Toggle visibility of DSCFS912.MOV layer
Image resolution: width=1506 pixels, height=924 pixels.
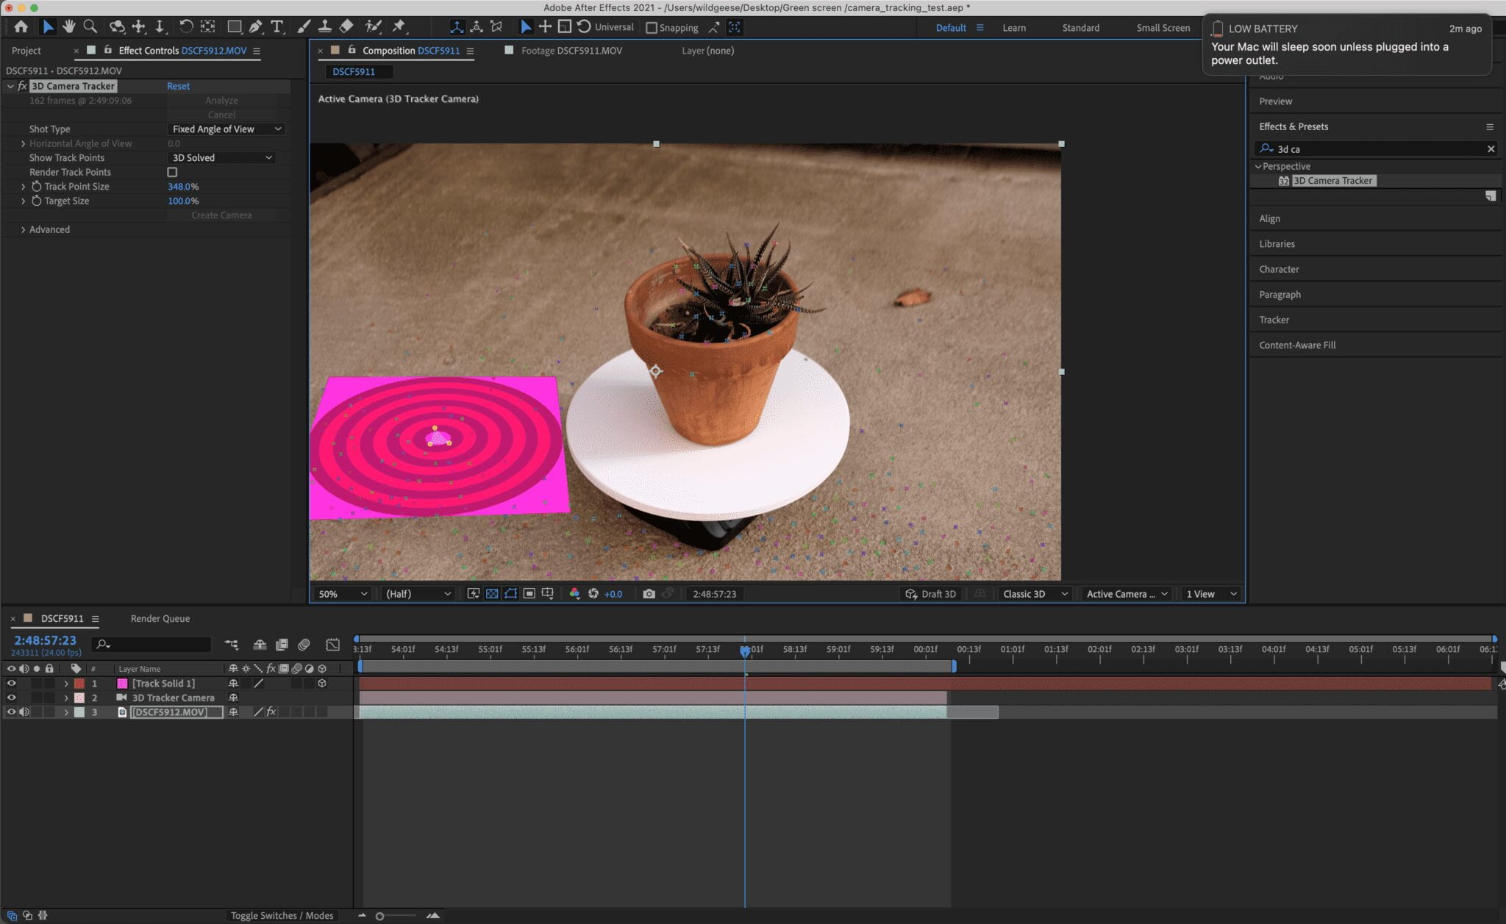9,711
